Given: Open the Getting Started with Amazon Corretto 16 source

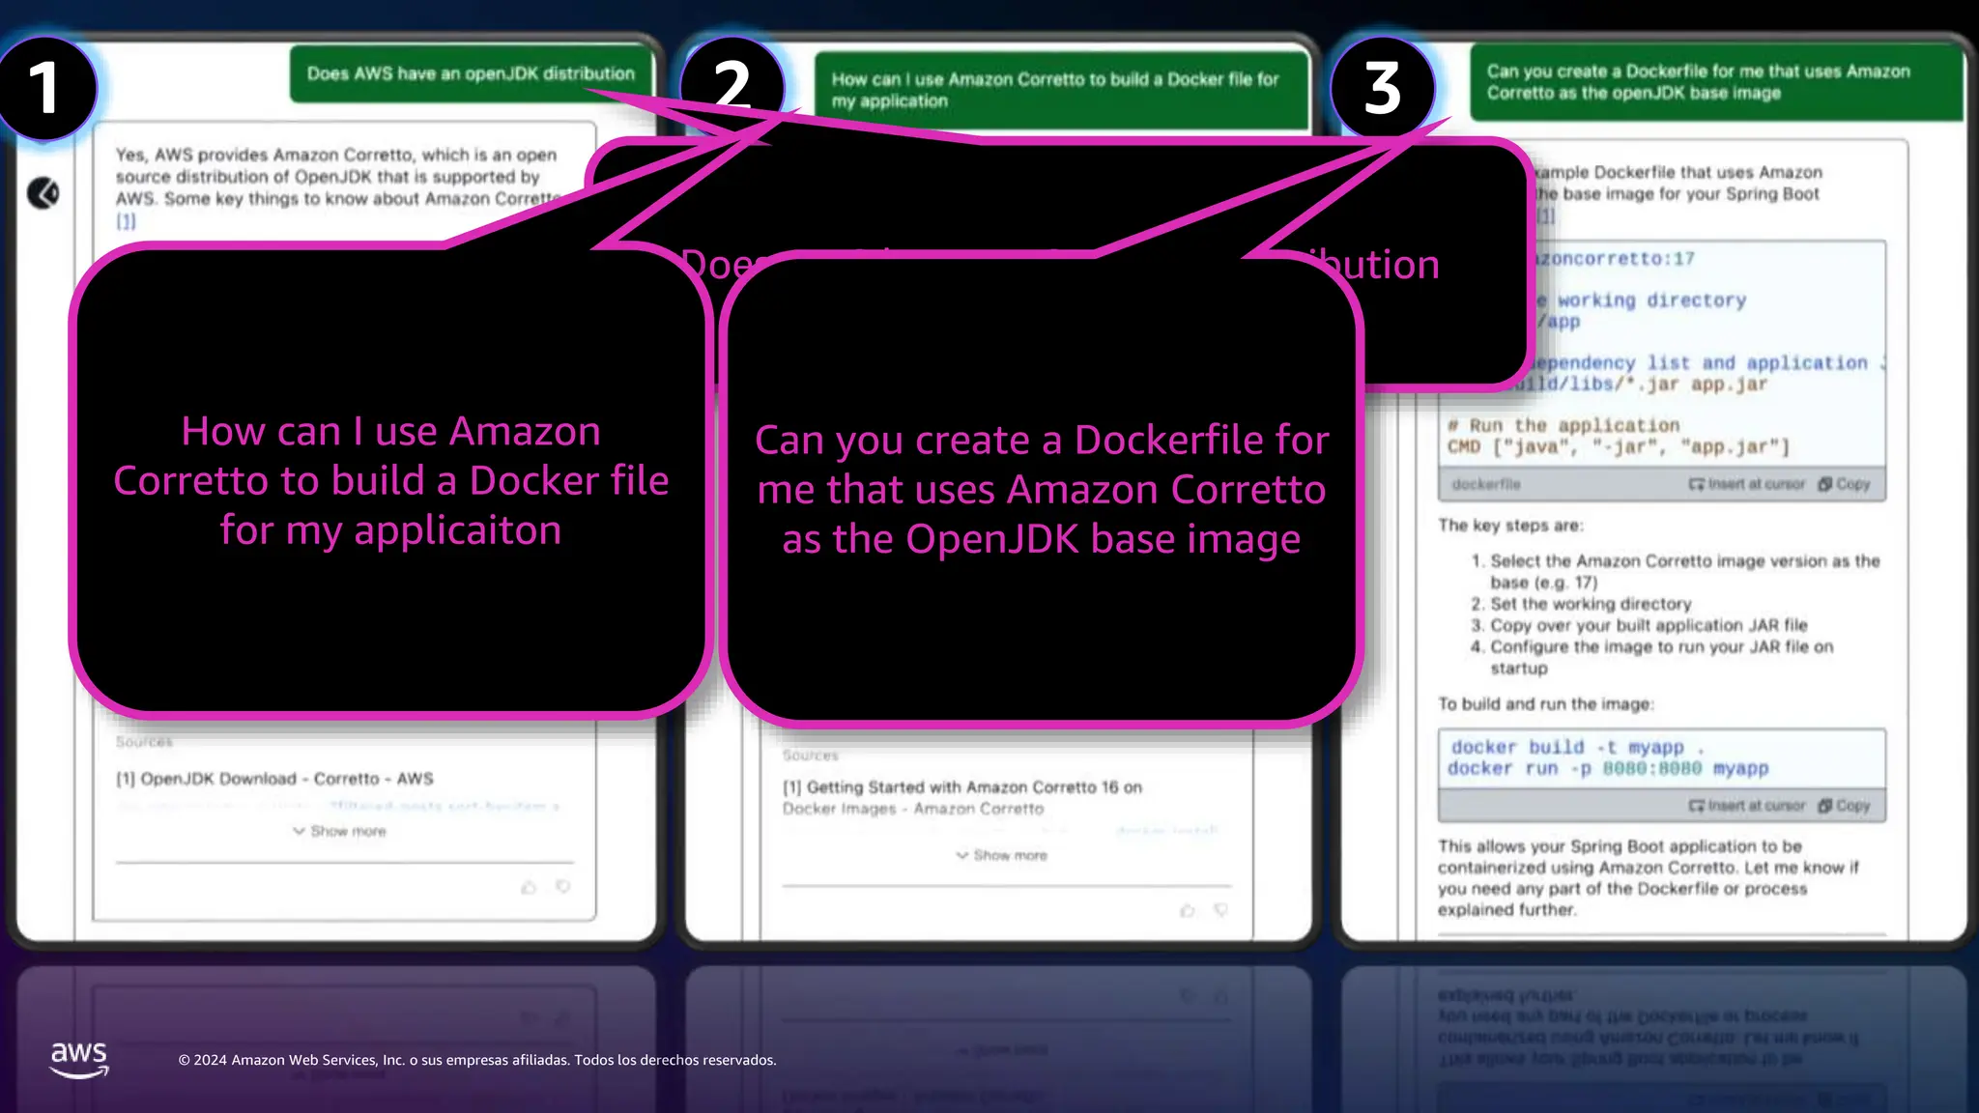Looking at the screenshot, I should [962, 798].
